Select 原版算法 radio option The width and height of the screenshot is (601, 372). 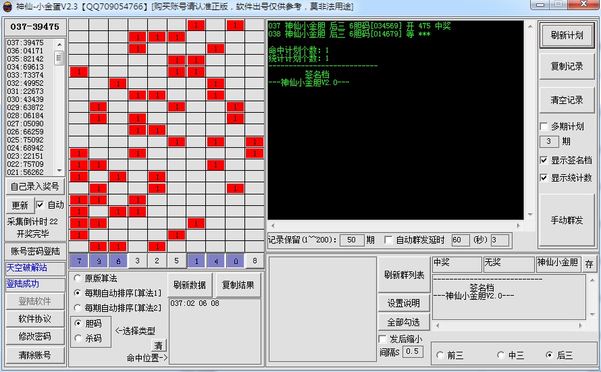(78, 278)
